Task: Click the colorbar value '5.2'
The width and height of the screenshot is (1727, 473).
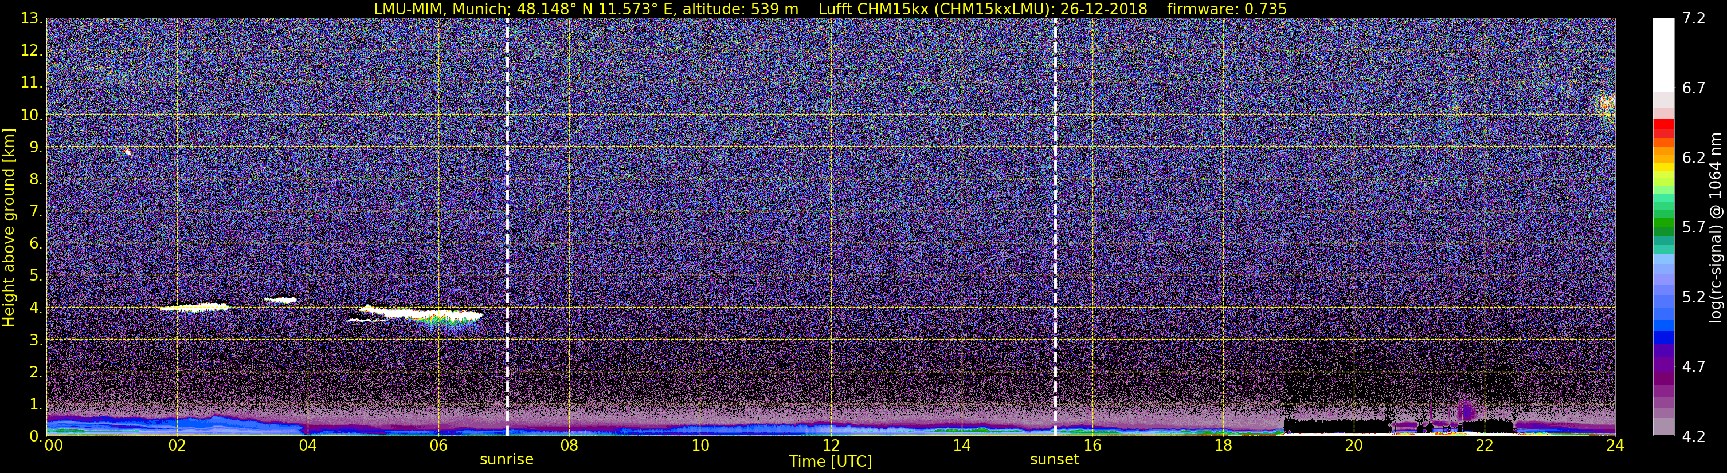Action: pyautogui.click(x=1694, y=297)
